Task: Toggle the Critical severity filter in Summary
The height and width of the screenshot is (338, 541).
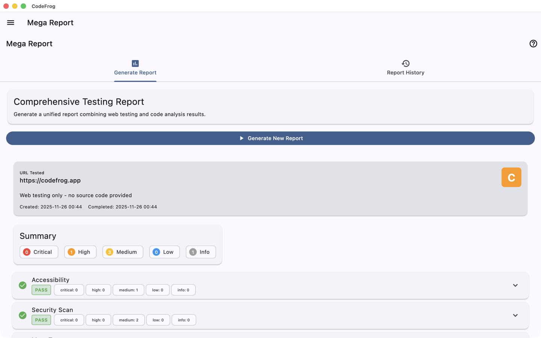Action: [x=39, y=252]
